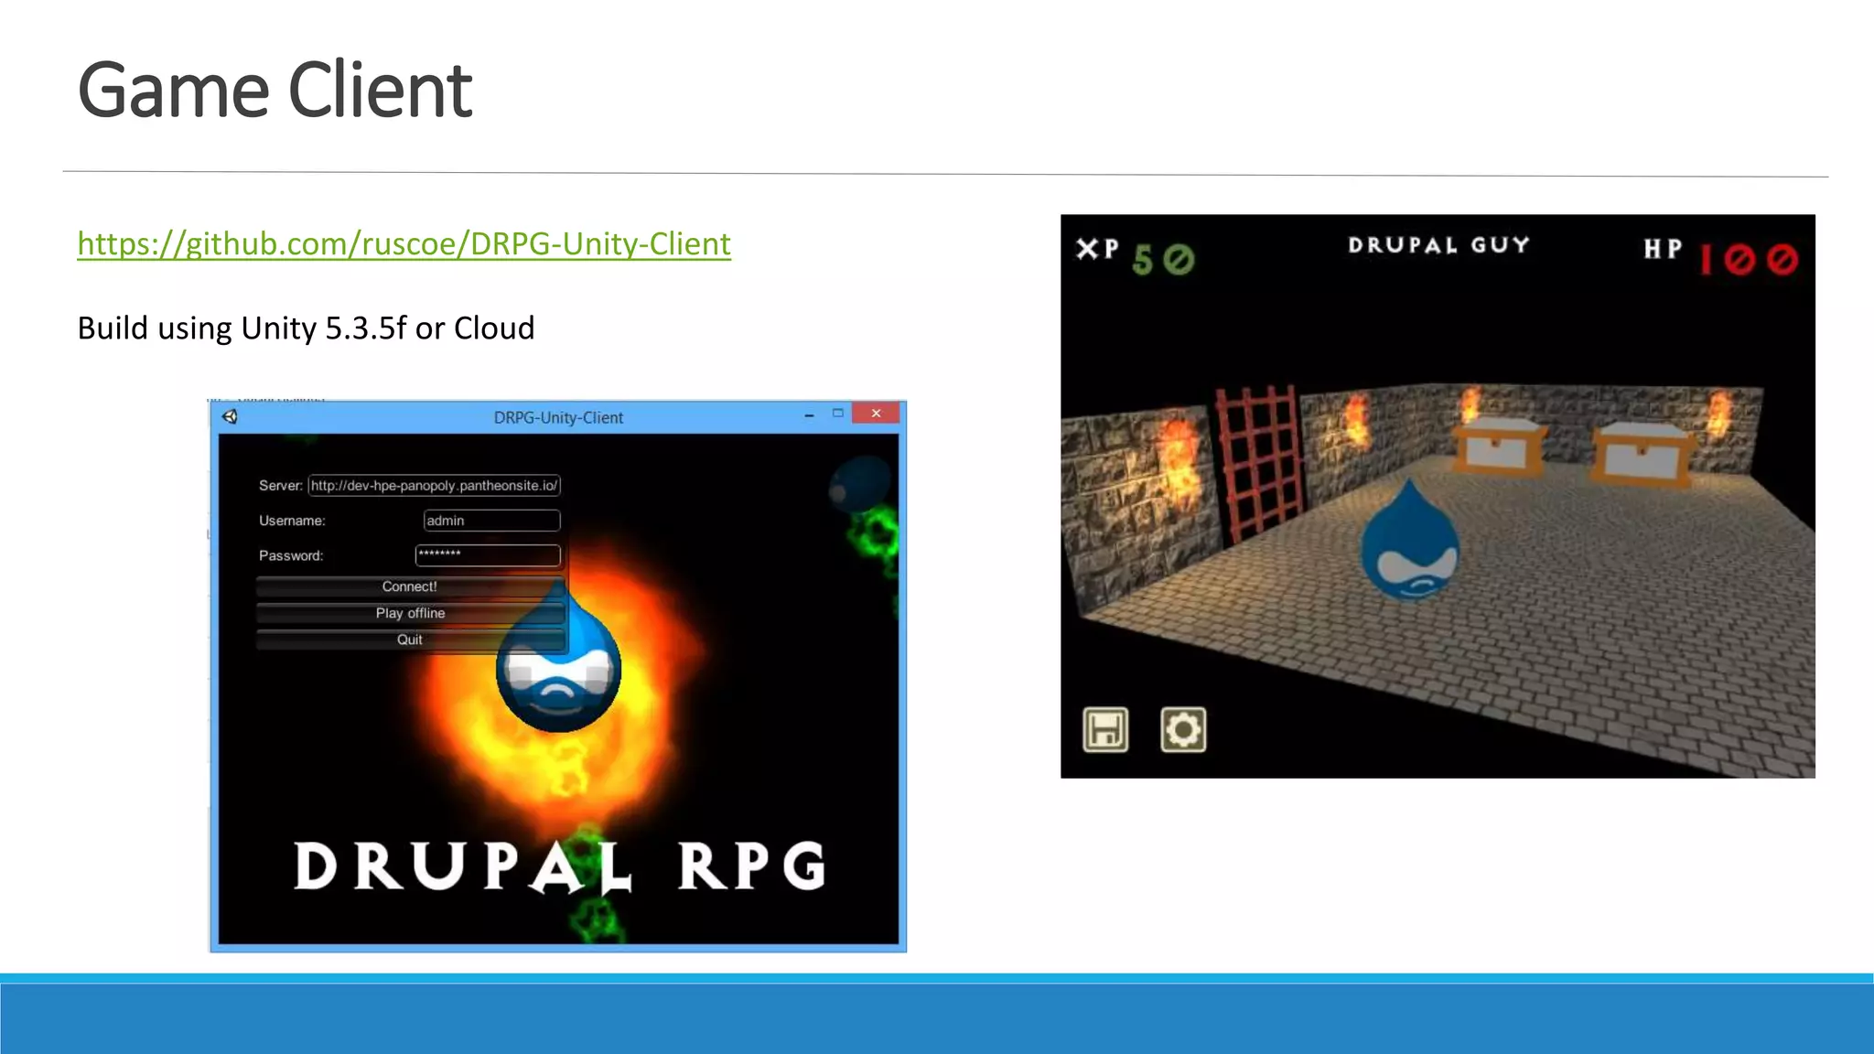Click the save floppy disk icon in game
The width and height of the screenshot is (1874, 1054).
(1105, 730)
